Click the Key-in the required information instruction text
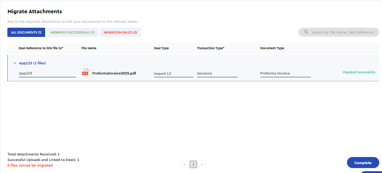Image resolution: width=382 pixels, height=173 pixels. tap(73, 22)
